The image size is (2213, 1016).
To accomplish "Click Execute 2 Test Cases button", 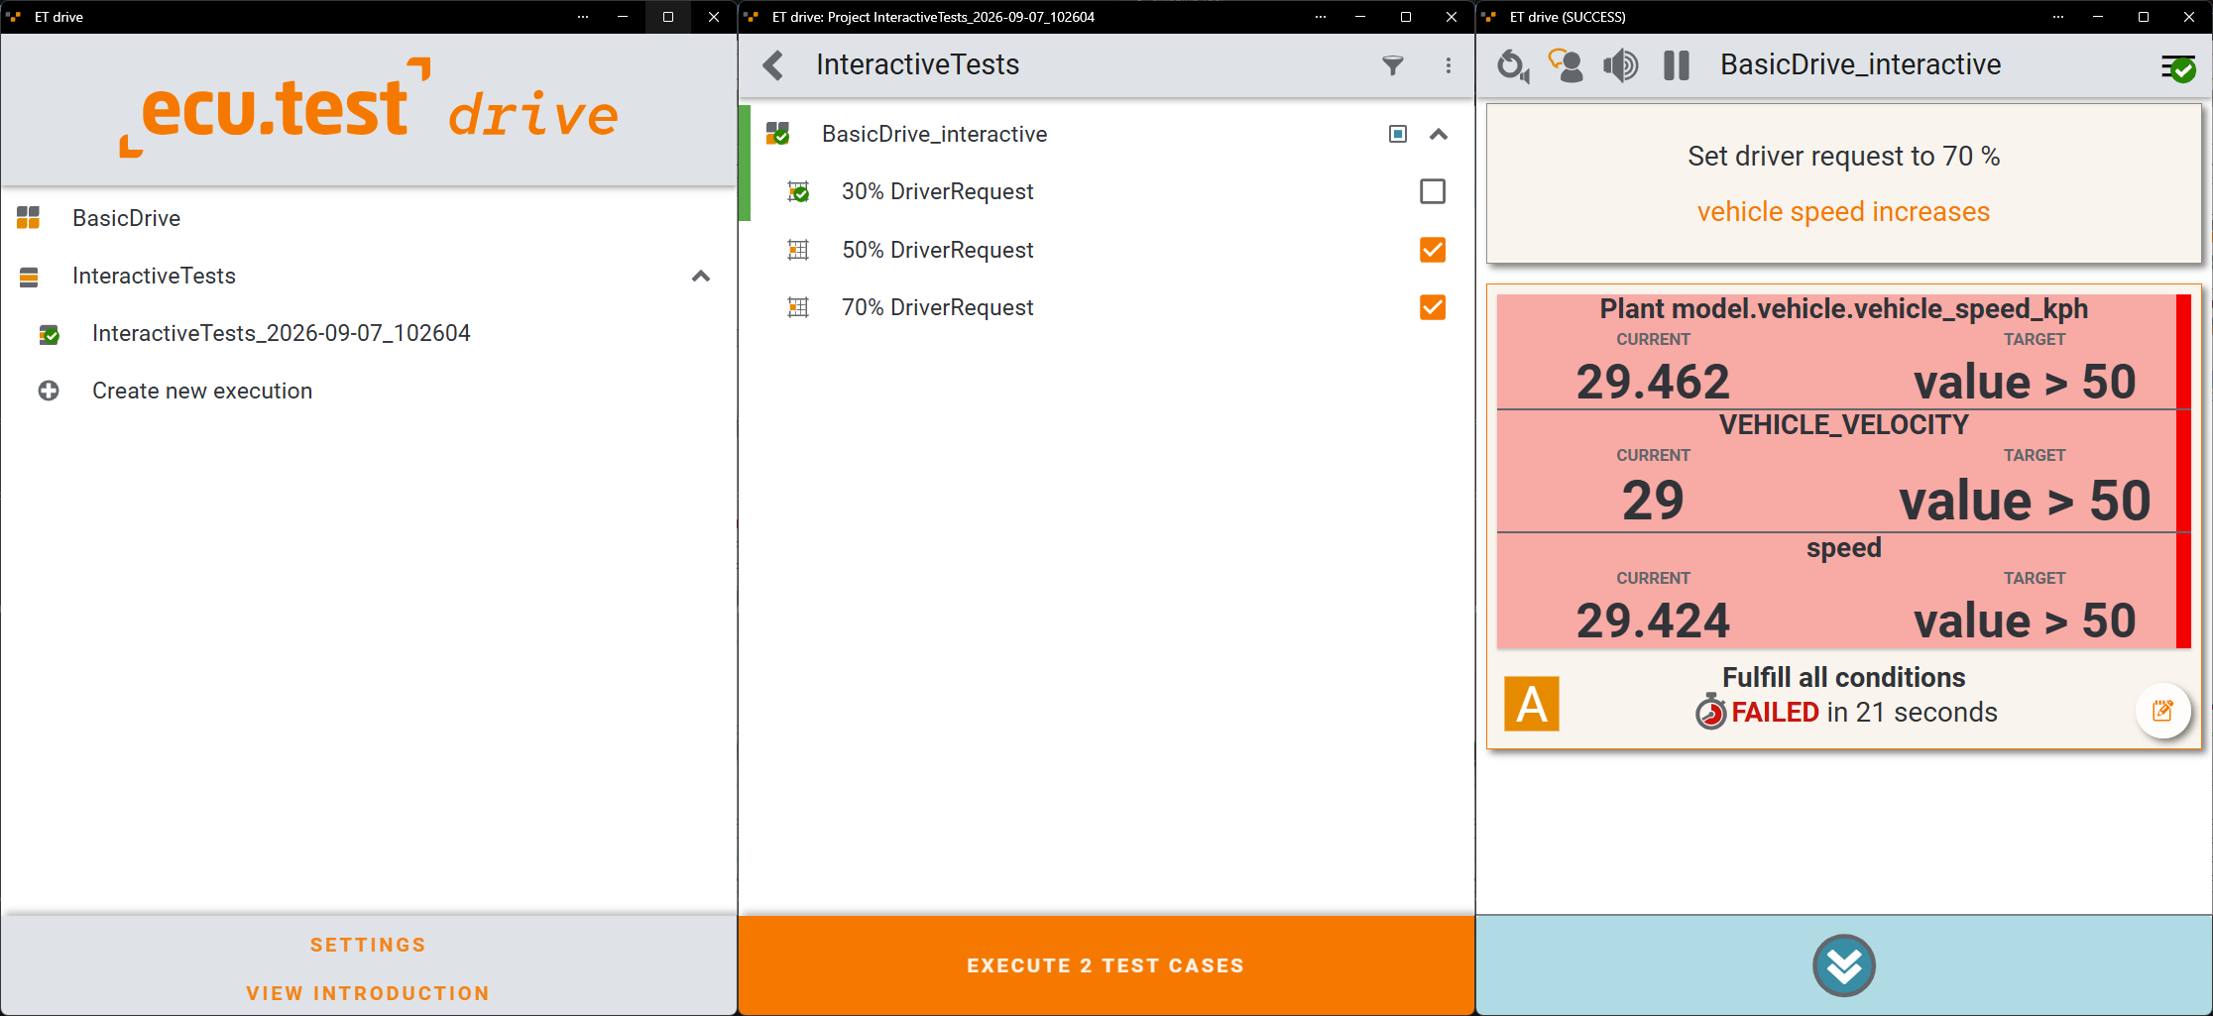I will 1106,965.
